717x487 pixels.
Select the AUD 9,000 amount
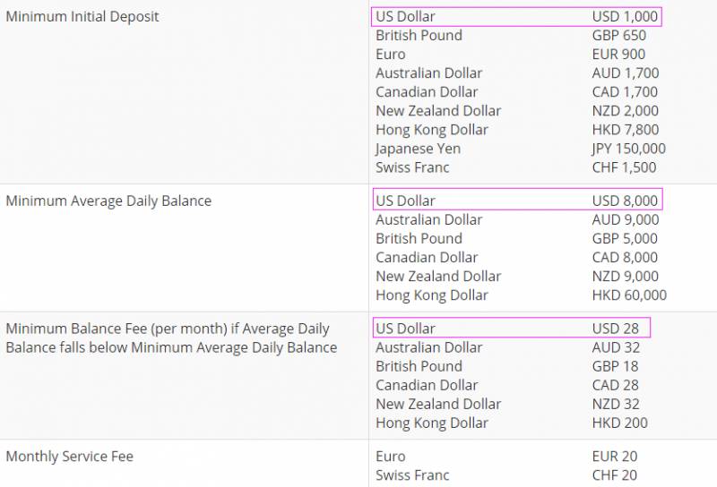pyautogui.click(x=625, y=219)
